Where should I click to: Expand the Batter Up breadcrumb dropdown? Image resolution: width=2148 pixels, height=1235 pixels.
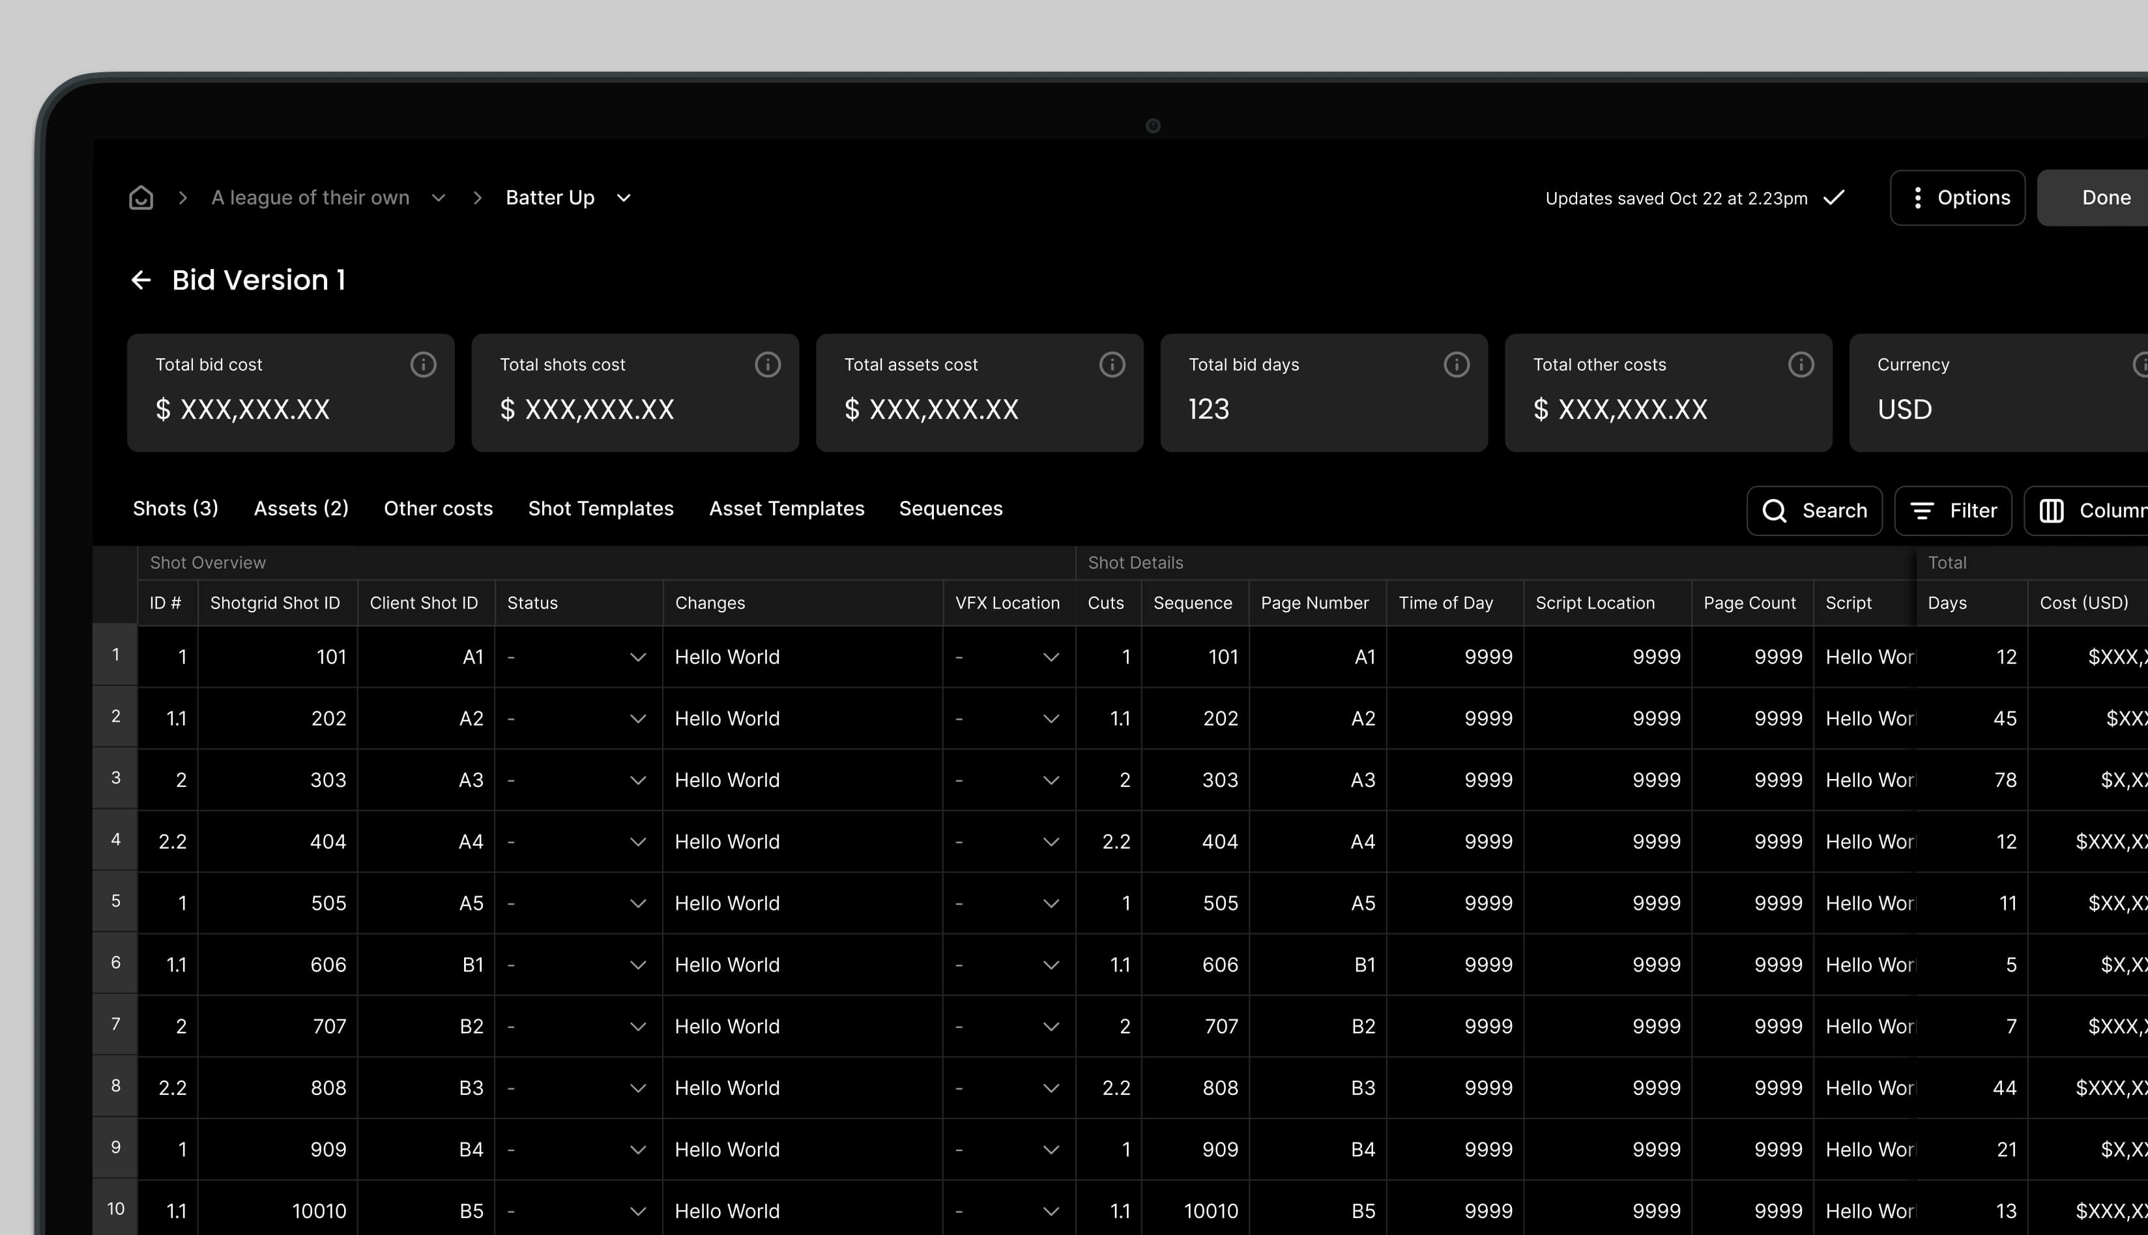(624, 197)
